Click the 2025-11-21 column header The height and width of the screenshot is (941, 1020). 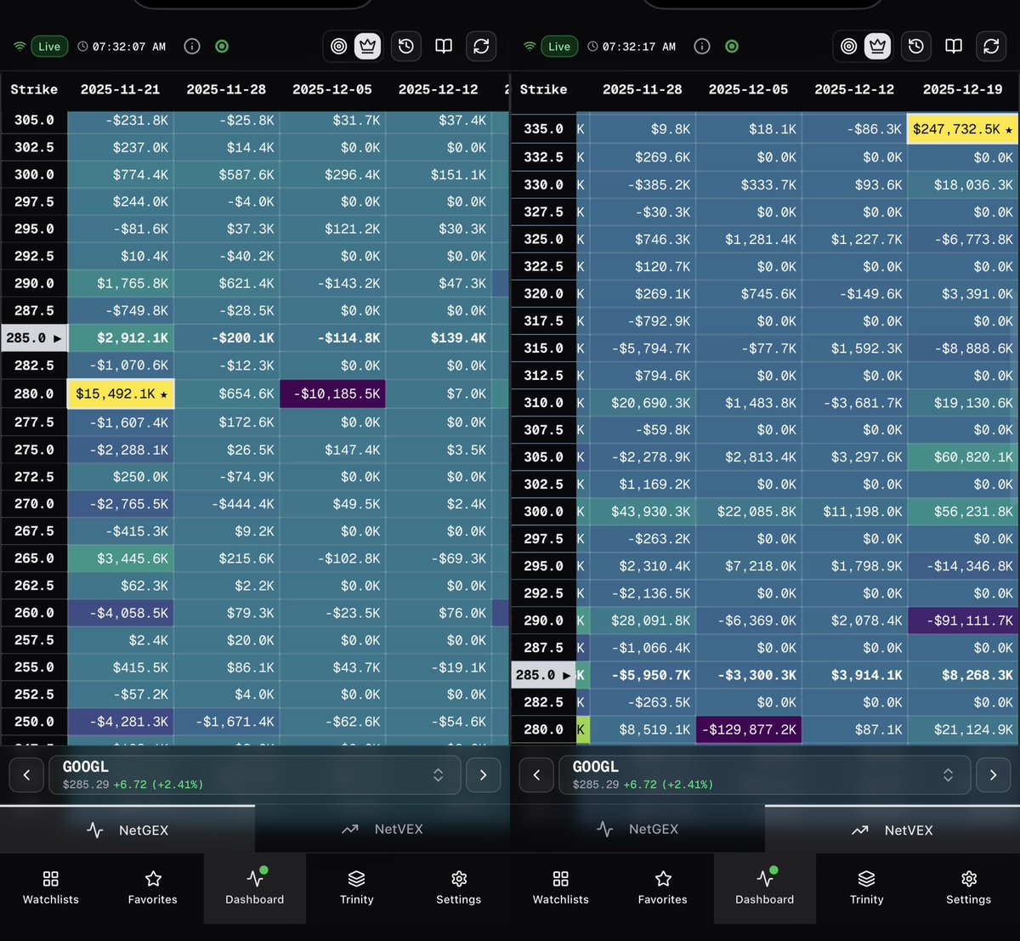click(120, 89)
